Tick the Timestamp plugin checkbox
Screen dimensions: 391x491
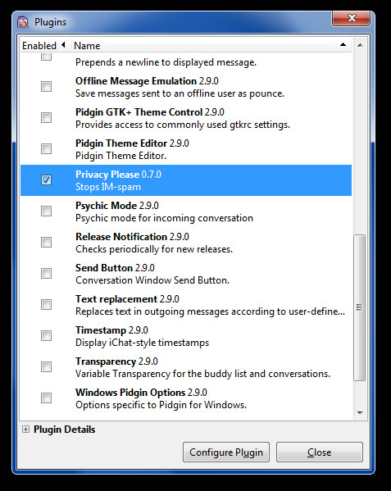[x=47, y=336]
